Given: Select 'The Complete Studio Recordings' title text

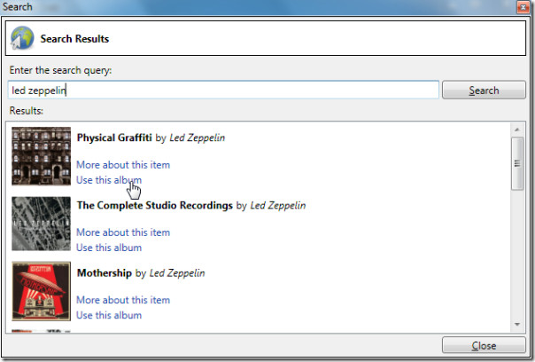Looking at the screenshot, I should [154, 206].
